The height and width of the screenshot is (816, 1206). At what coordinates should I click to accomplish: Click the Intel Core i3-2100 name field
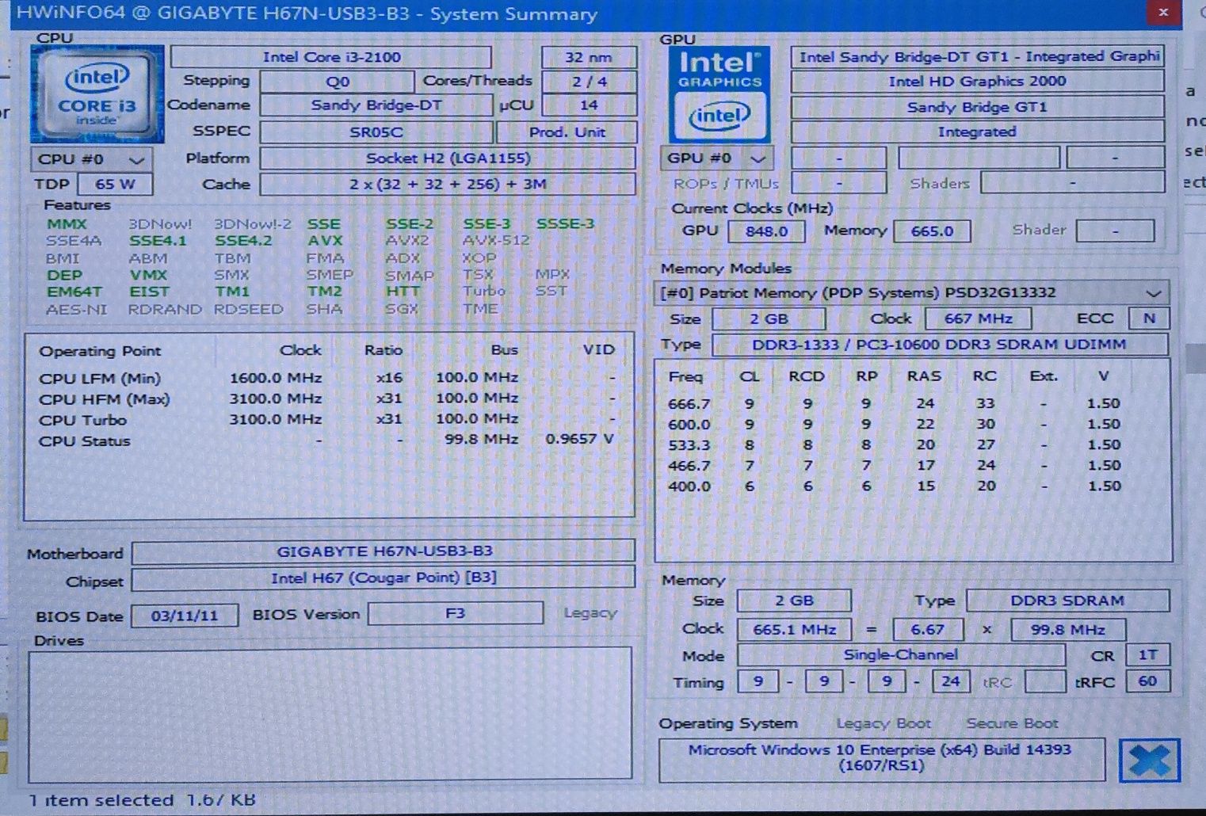tap(331, 57)
